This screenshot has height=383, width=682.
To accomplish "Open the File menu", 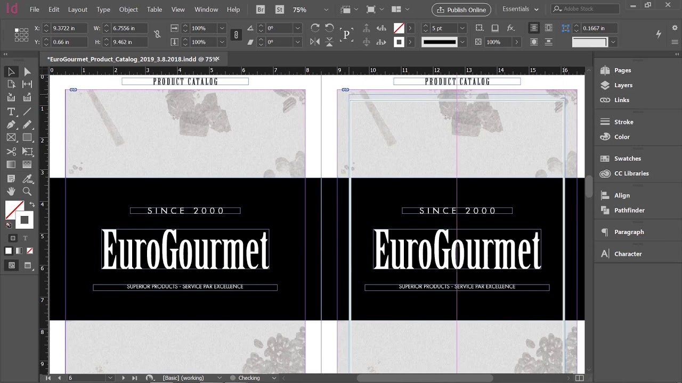I will 35,10.
